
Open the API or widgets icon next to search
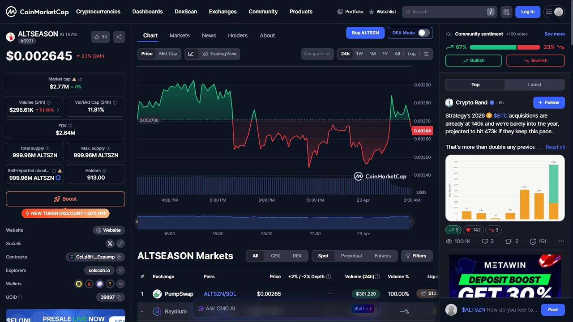tap(506, 12)
